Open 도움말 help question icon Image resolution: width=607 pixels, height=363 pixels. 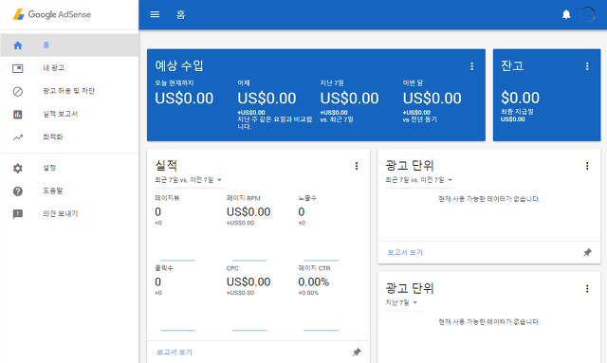click(x=18, y=191)
